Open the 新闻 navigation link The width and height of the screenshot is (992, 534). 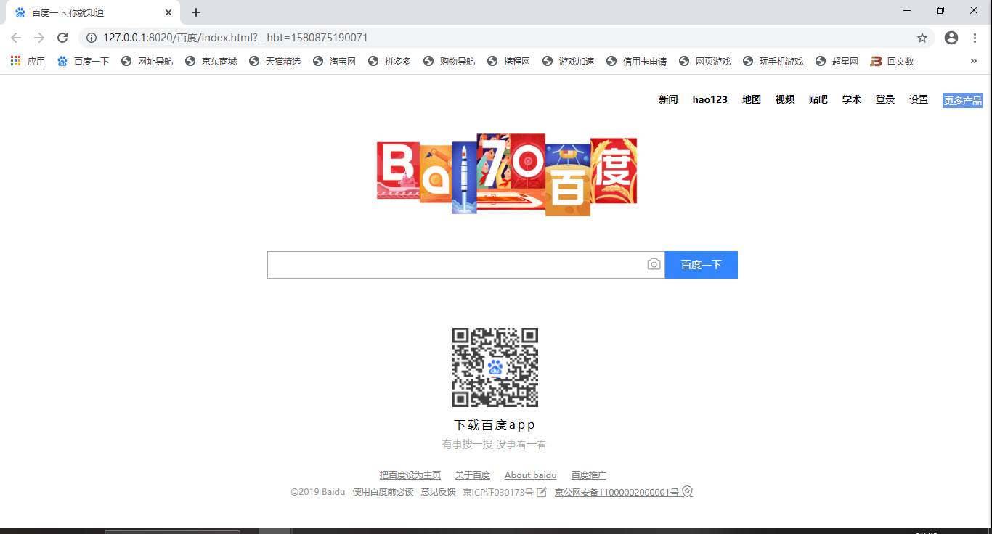(x=668, y=100)
